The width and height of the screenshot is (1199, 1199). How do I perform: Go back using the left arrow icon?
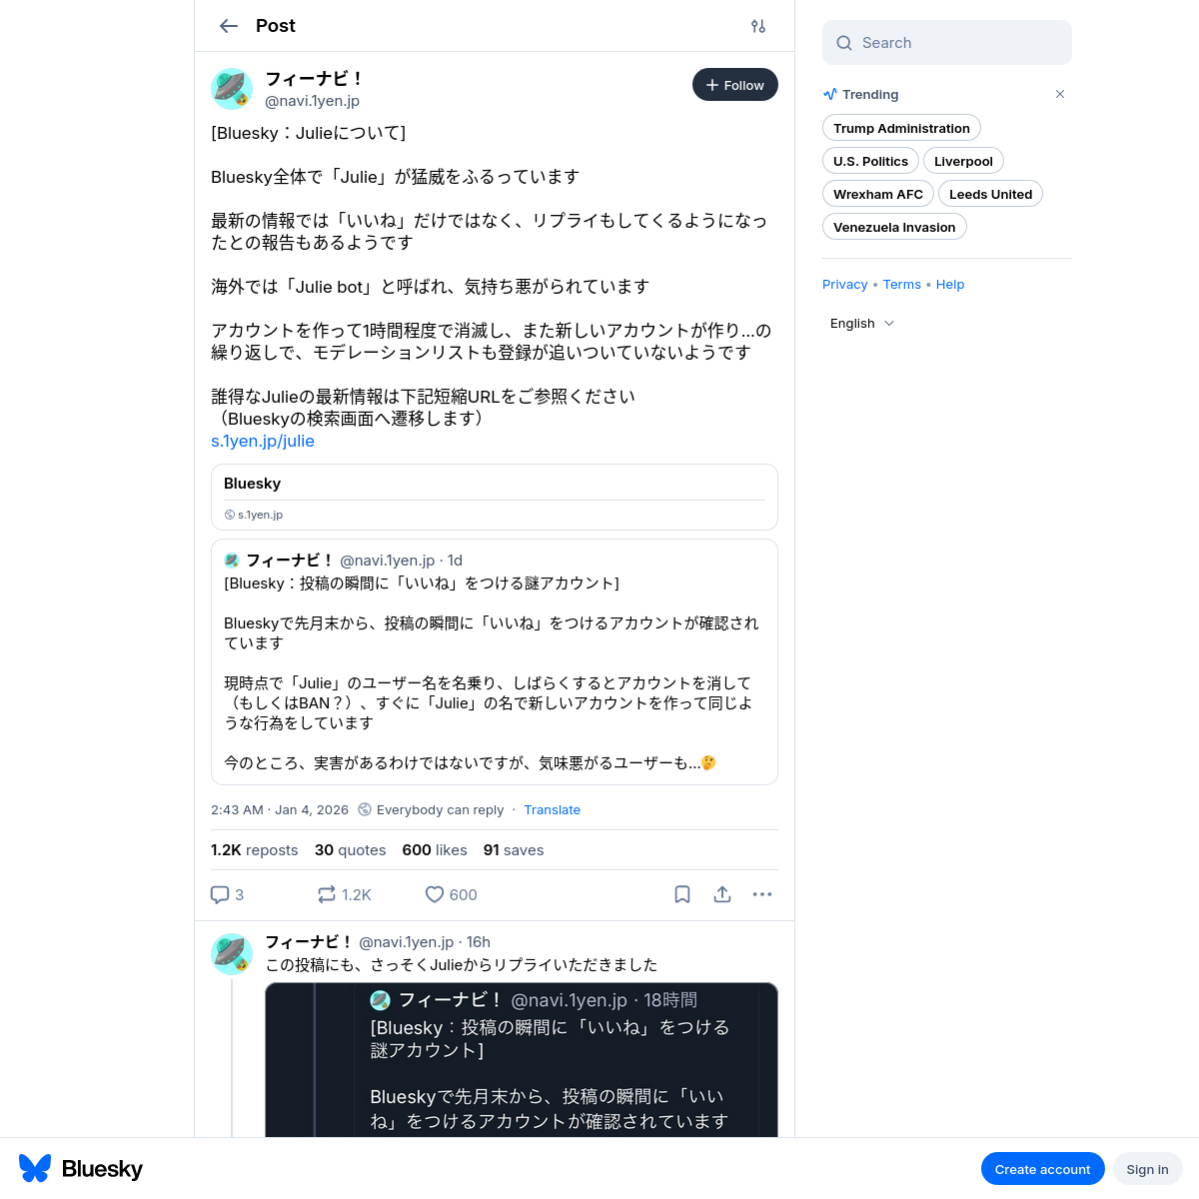point(229,26)
